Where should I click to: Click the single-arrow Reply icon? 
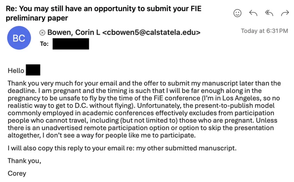253,13
